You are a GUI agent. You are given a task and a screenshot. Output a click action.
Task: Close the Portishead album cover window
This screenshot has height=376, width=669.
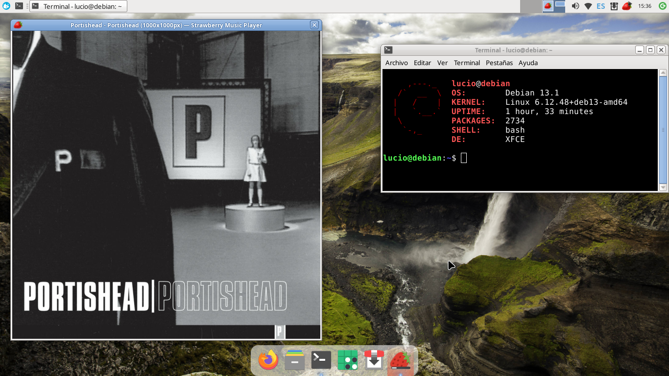pos(314,25)
